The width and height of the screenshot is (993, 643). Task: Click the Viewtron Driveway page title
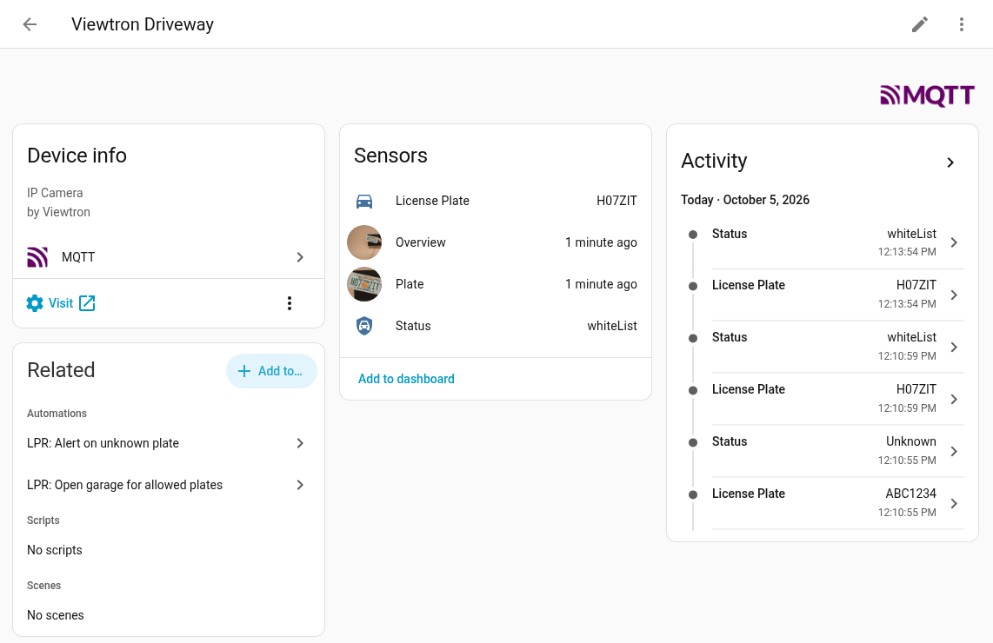tap(143, 24)
